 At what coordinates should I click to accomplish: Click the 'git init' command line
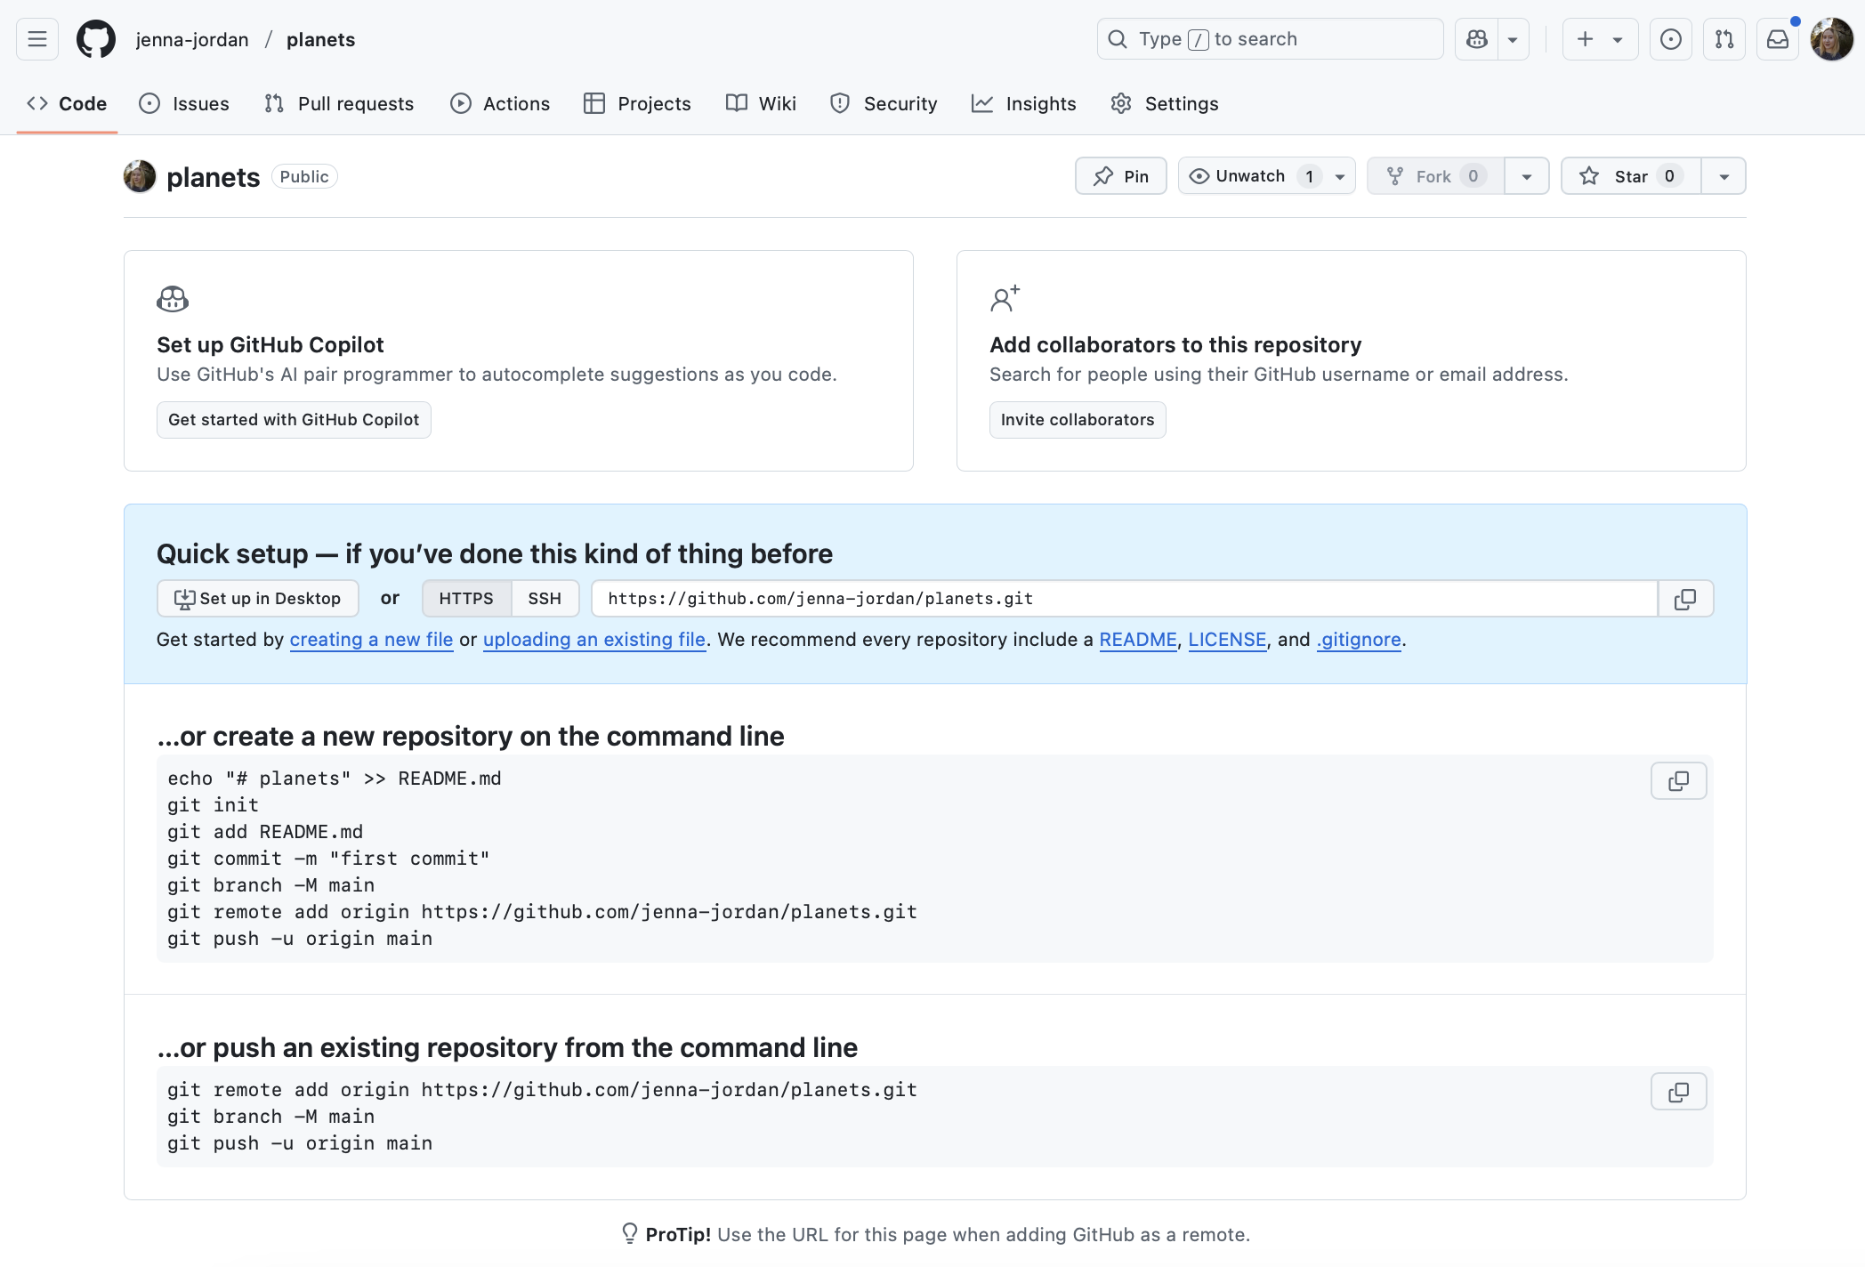(x=214, y=805)
